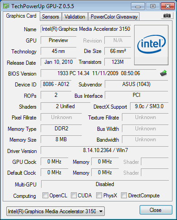Switch to the Sensors tab
This screenshot has width=177, height=220.
point(51,17)
